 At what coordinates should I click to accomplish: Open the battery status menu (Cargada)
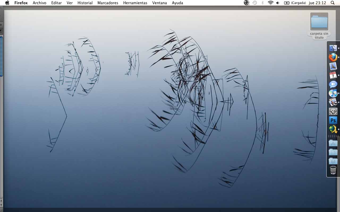coord(295,3)
